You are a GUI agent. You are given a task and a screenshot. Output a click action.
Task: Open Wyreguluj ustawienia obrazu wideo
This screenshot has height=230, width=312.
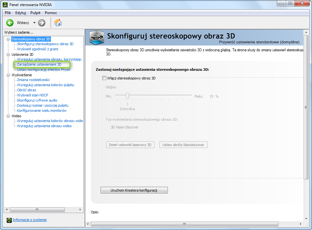pyautogui.click(x=44, y=126)
